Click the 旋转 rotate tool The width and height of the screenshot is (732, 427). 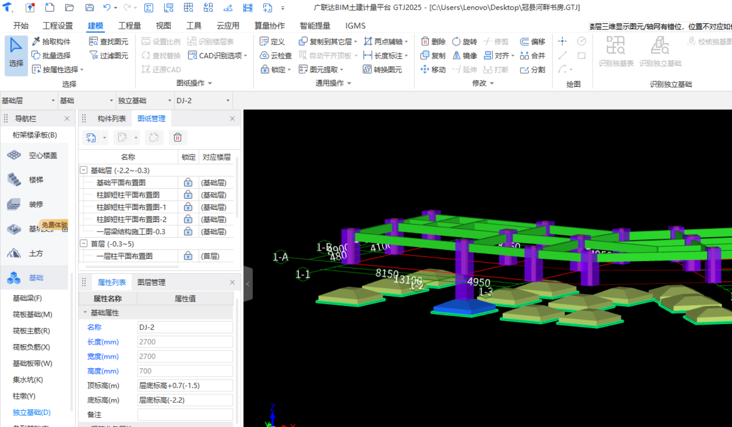click(x=465, y=41)
